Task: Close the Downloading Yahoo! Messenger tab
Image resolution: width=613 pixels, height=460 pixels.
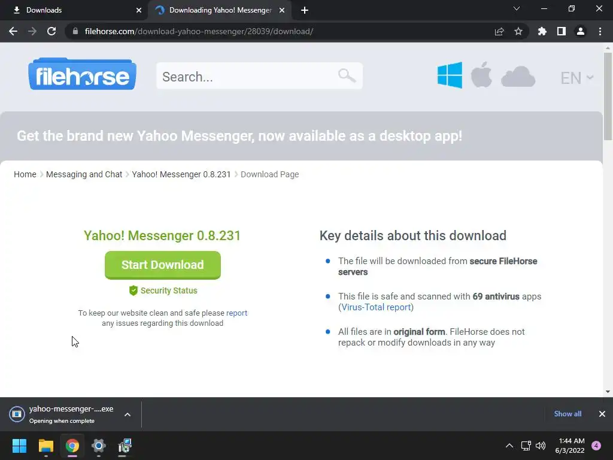Action: [x=282, y=10]
